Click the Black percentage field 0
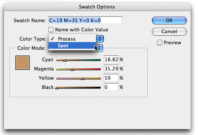 pos(111,87)
